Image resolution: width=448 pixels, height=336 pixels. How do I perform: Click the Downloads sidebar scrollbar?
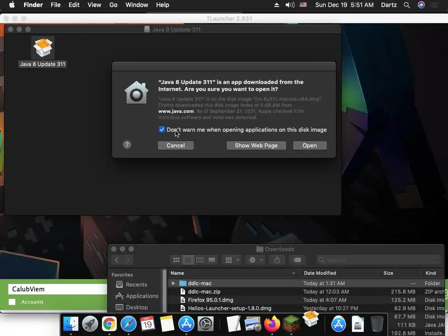(164, 290)
